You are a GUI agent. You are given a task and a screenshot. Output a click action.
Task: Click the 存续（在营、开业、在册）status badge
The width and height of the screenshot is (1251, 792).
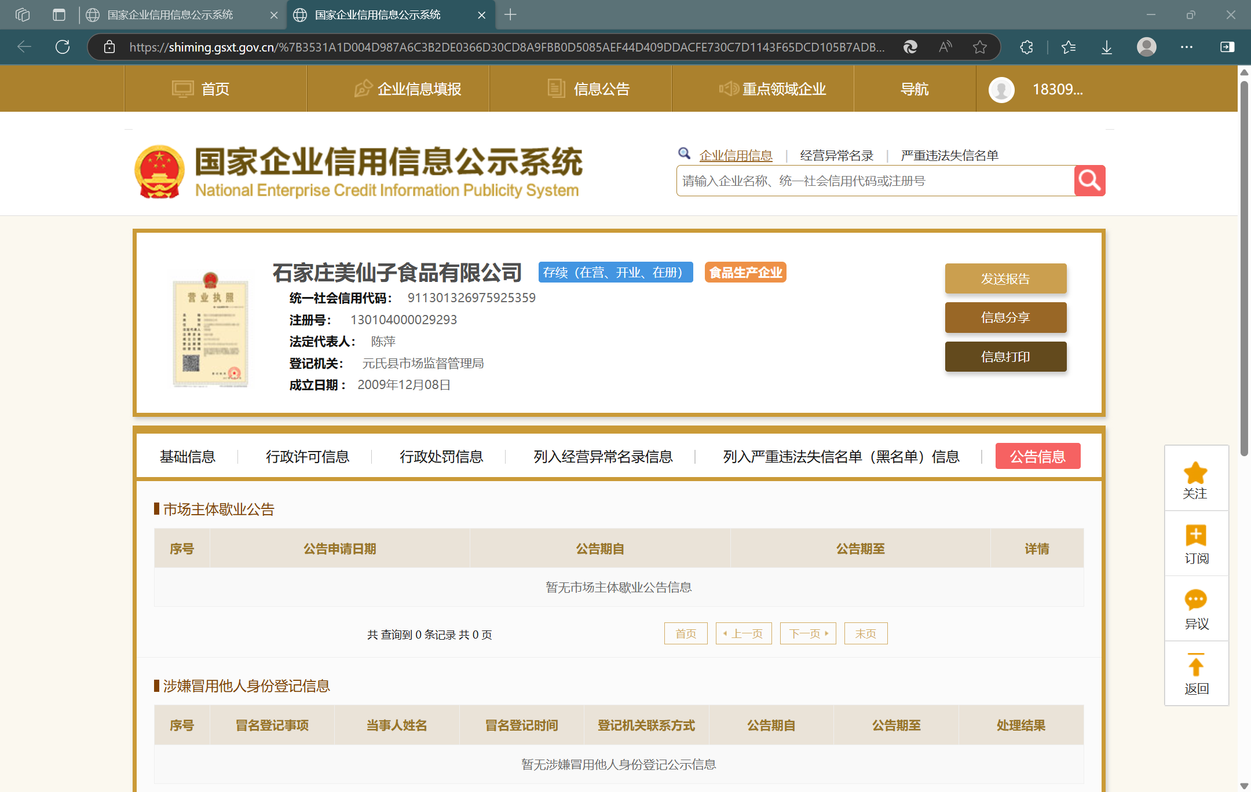click(616, 272)
